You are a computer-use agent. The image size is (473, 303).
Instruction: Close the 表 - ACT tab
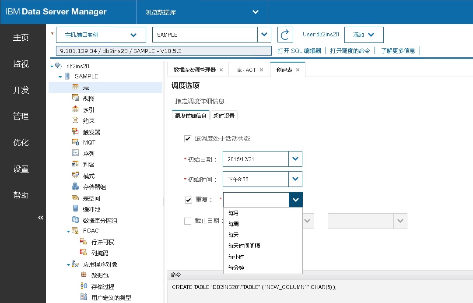(x=261, y=69)
